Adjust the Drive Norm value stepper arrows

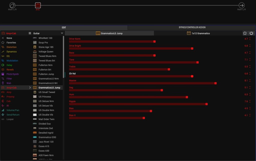250,39
